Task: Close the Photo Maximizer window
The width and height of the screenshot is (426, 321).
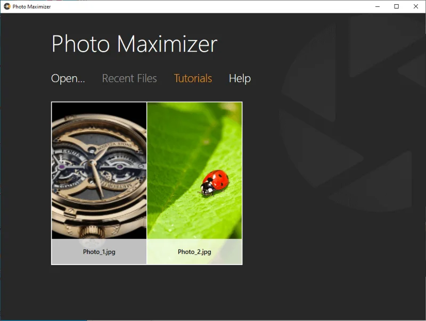Action: click(415, 6)
